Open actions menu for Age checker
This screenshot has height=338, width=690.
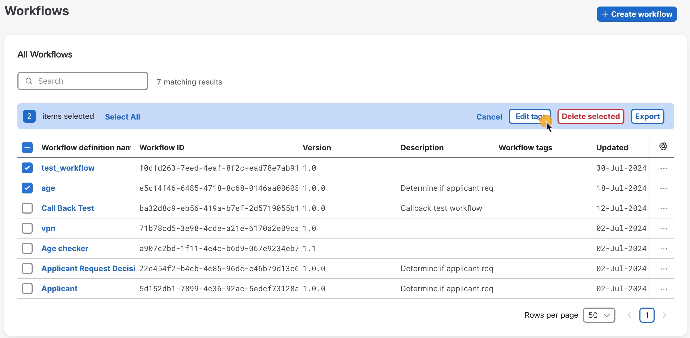[x=664, y=248]
